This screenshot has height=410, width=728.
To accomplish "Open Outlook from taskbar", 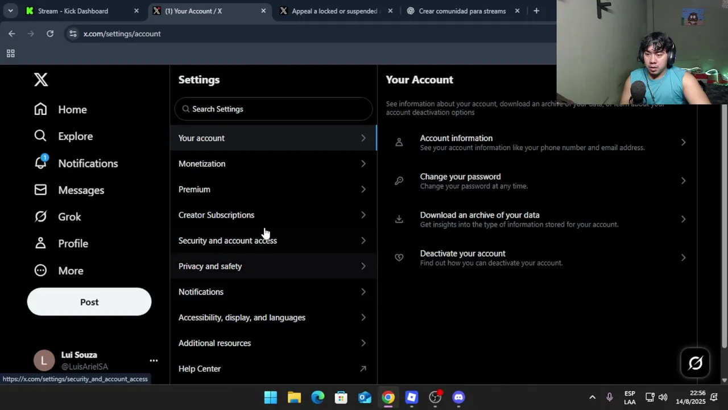I will coord(365,397).
